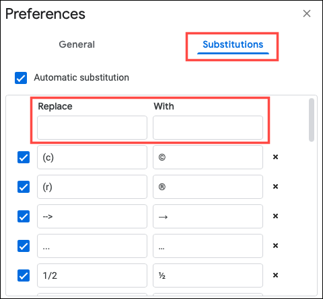Viewport: 323px width, 299px height.
Task: Delete the 1/2 fraction substitution
Action: (x=275, y=275)
